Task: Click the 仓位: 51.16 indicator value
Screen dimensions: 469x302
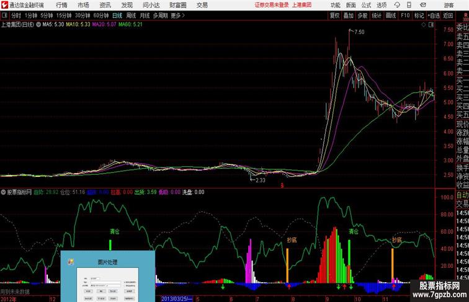Action: pyautogui.click(x=73, y=192)
